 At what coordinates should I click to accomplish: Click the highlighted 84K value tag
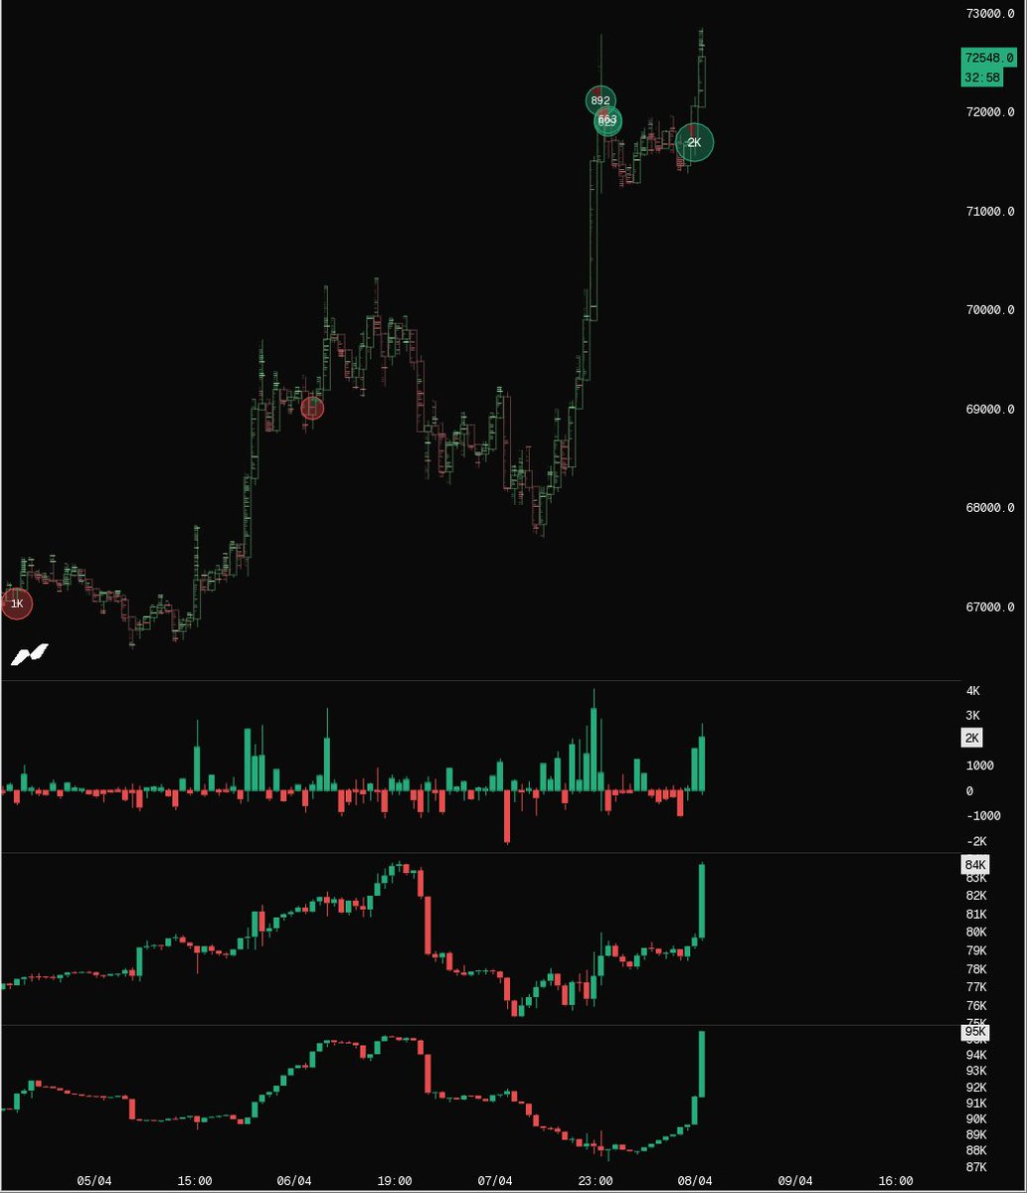coord(975,865)
